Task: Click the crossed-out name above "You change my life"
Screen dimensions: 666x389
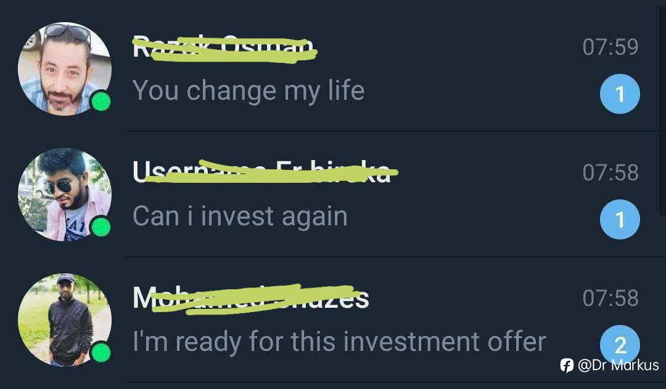Action: [224, 48]
